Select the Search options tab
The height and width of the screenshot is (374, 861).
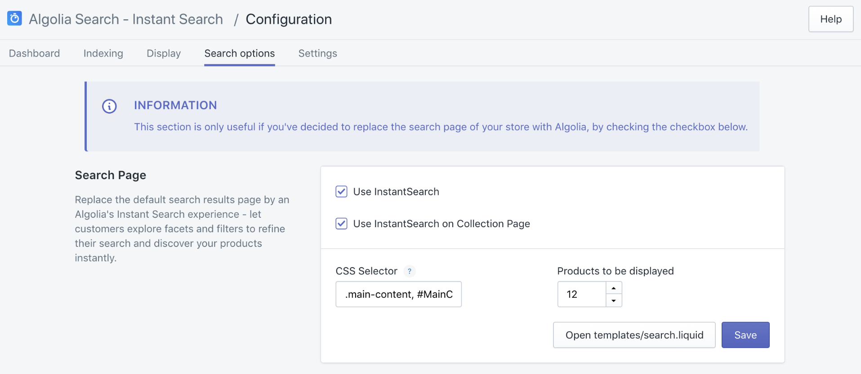[240, 53]
